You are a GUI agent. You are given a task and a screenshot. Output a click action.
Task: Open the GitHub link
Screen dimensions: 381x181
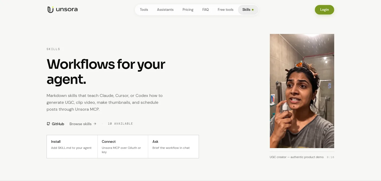(55, 124)
